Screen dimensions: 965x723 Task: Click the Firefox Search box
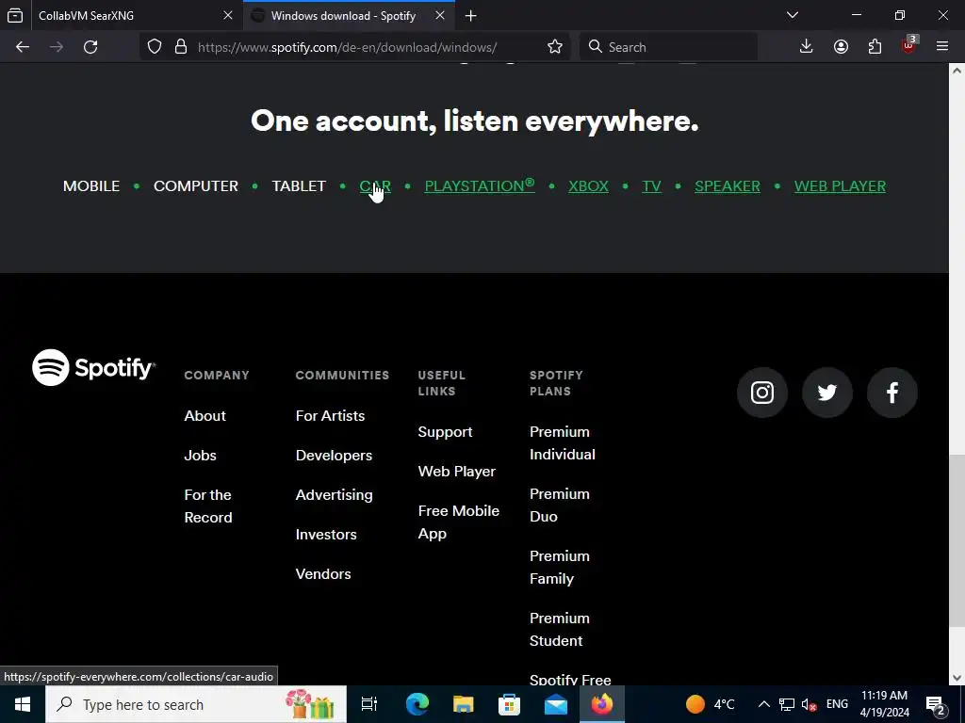pyautogui.click(x=668, y=47)
